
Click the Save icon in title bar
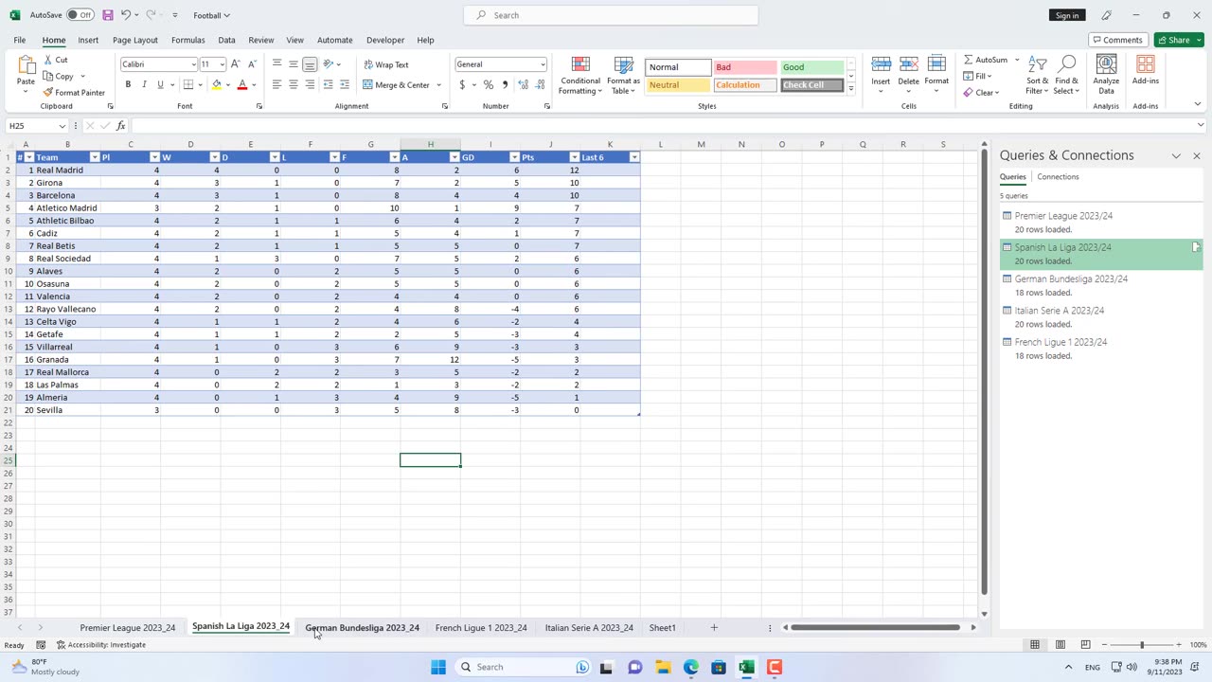click(108, 15)
